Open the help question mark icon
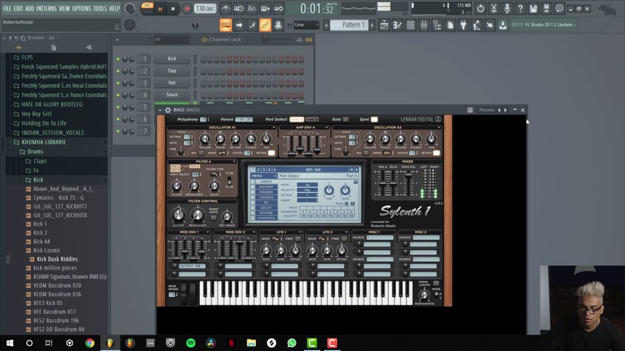The height and width of the screenshot is (351, 625). tap(520, 8)
